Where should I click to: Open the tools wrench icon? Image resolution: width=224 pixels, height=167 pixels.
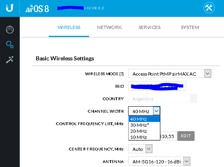[x=209, y=8]
